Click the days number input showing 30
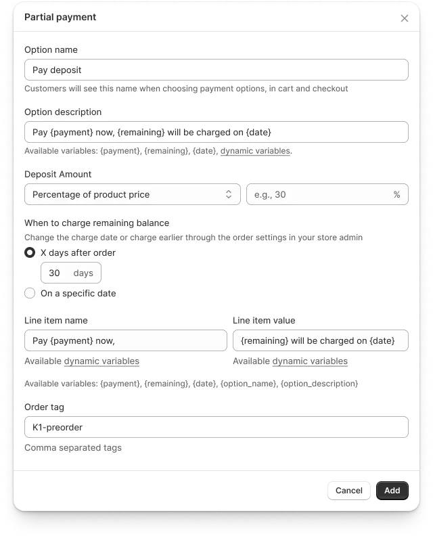Viewport: 433px width, 538px height. [x=55, y=273]
